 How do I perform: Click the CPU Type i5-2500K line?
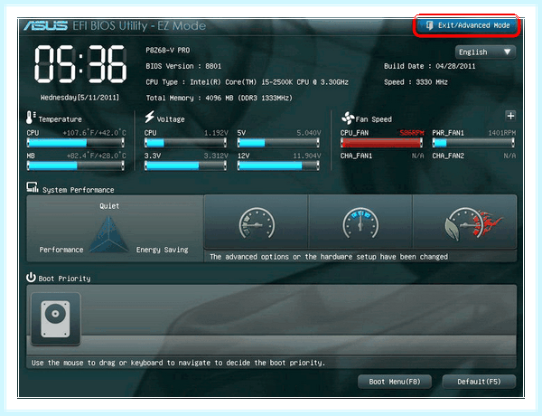247,82
